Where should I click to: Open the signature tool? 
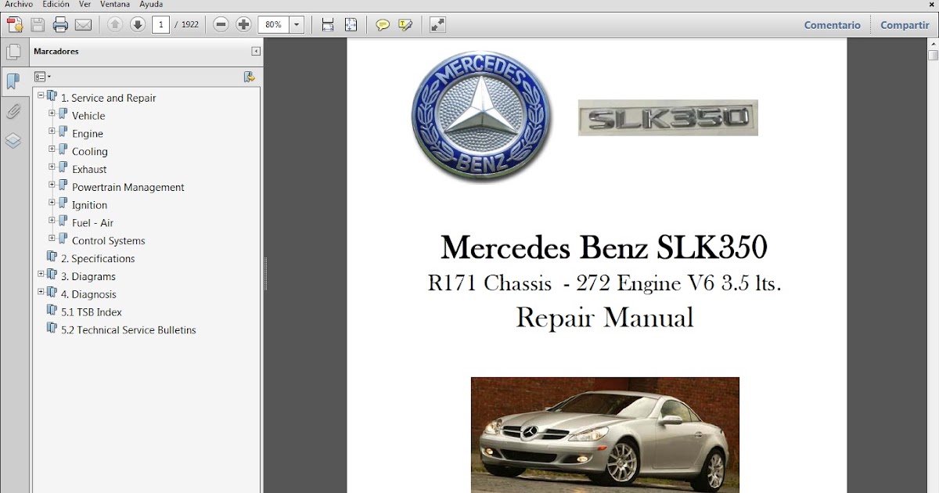tap(405, 24)
